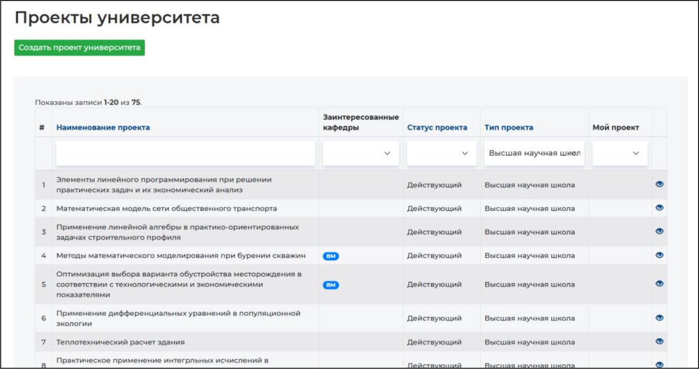Screen dimensions: 699x369
Task: View details of project row 4
Action: (x=659, y=255)
